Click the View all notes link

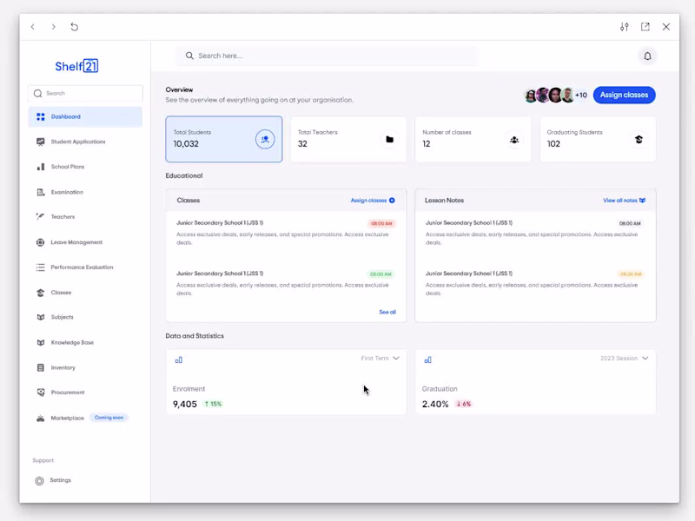[x=624, y=201]
